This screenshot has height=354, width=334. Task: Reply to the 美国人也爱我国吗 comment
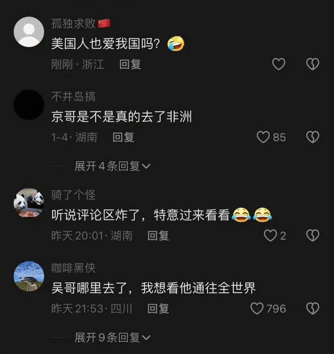point(130,64)
